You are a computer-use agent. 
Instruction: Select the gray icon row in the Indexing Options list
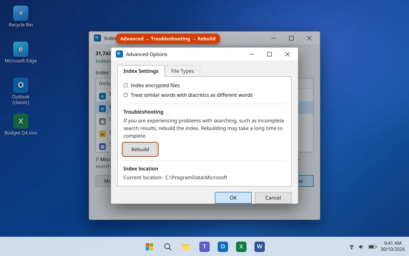[x=103, y=122]
